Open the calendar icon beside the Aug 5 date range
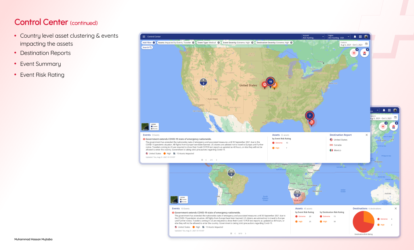The image size is (414, 250). pos(366,44)
